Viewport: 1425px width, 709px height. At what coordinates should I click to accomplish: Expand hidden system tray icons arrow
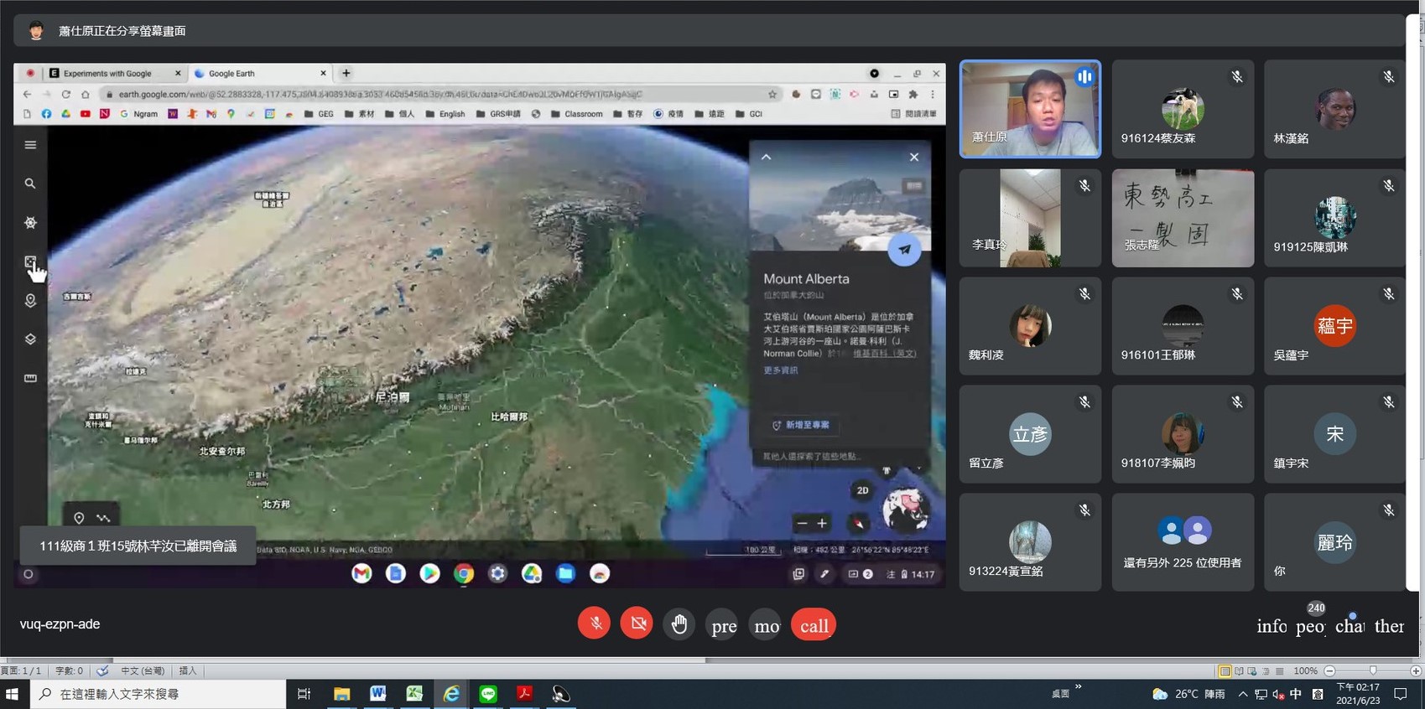point(1242,694)
